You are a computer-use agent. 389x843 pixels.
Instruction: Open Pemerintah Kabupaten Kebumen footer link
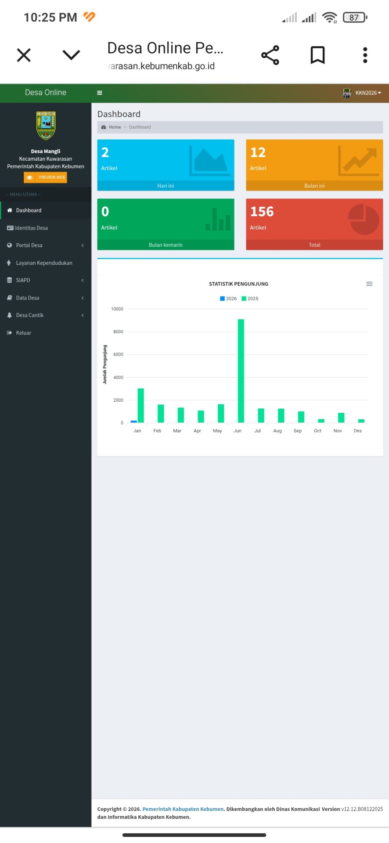pos(183,809)
